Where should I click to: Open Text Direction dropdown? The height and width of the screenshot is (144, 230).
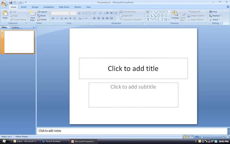coord(128,12)
